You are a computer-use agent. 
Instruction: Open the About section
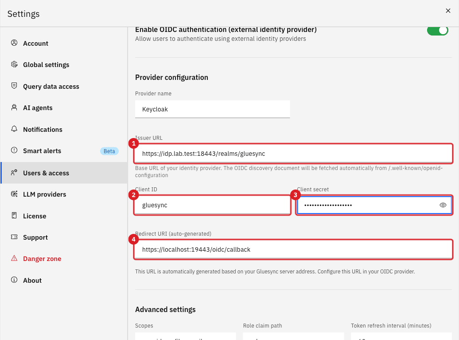pyautogui.click(x=64, y=280)
